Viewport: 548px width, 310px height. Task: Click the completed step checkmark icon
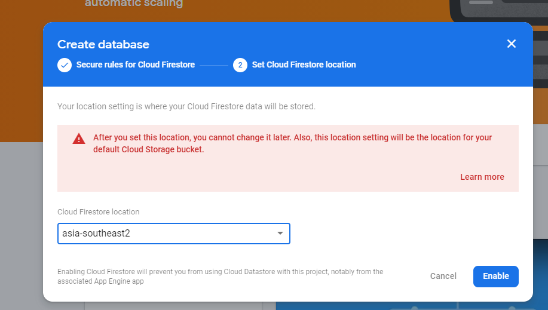click(x=65, y=65)
